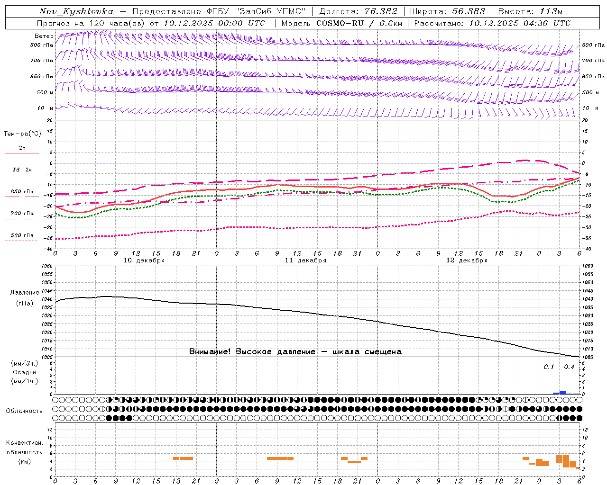This screenshot has height=485, width=607.
Task: Click the 0.1 precipitation amount value
Action: click(x=549, y=367)
